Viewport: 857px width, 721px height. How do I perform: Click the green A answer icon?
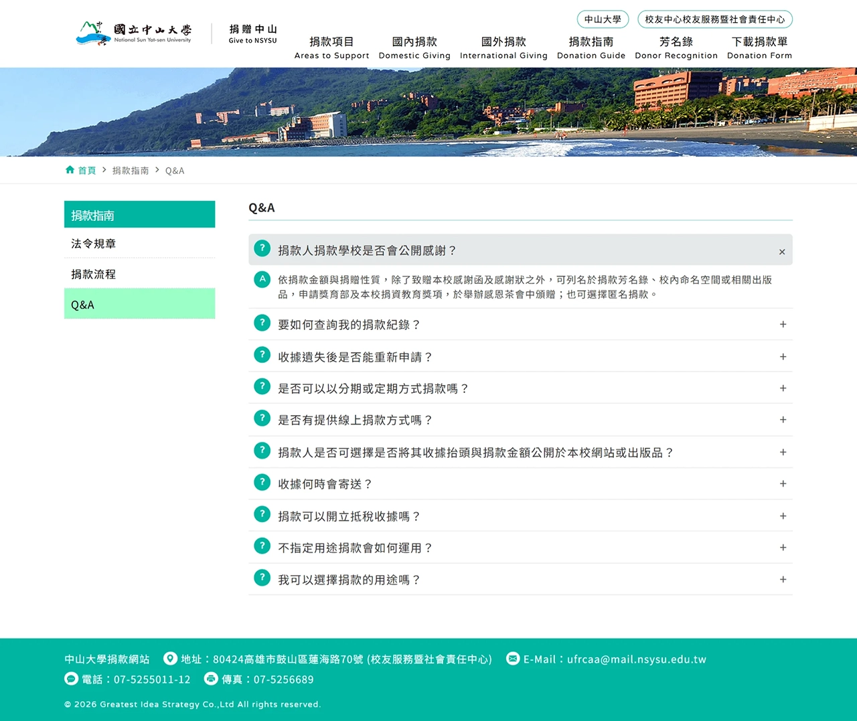(262, 279)
